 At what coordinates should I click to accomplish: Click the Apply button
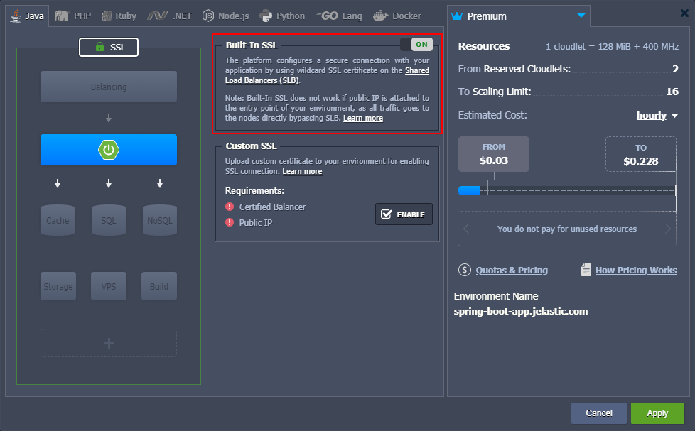(x=657, y=413)
